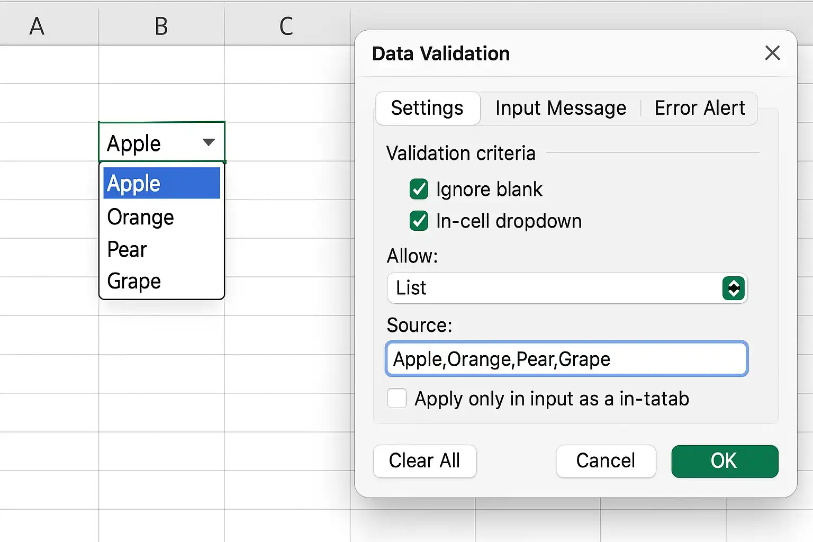Close the Data Validation dialog
The image size is (813, 542).
pyautogui.click(x=772, y=53)
